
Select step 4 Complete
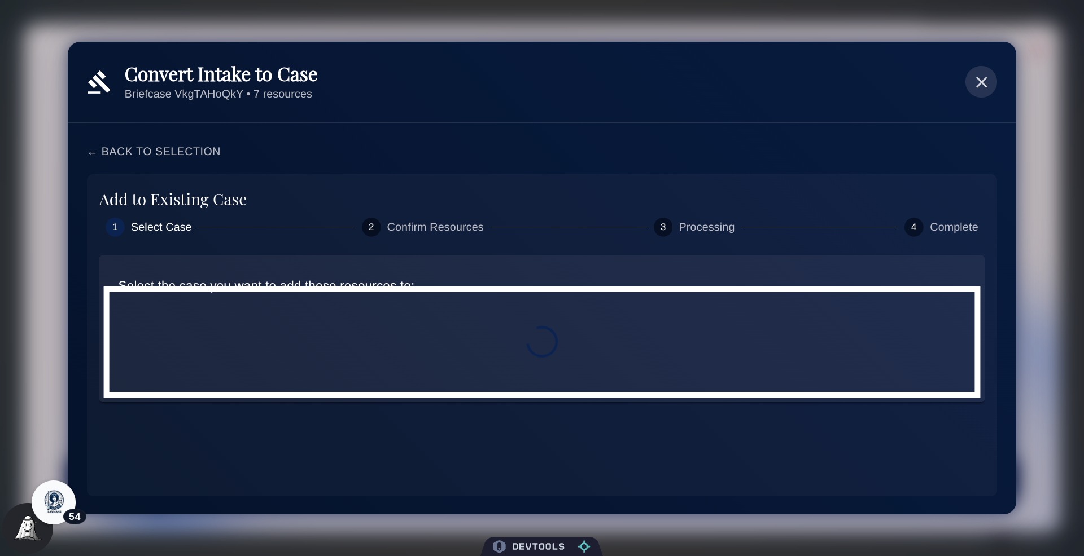click(x=941, y=227)
